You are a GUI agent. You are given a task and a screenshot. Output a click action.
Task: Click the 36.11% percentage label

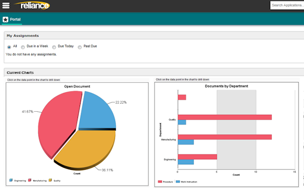pos(107,170)
